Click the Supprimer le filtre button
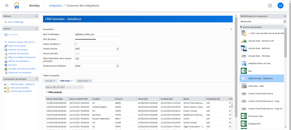This screenshot has height=130, width=291. coord(75,87)
